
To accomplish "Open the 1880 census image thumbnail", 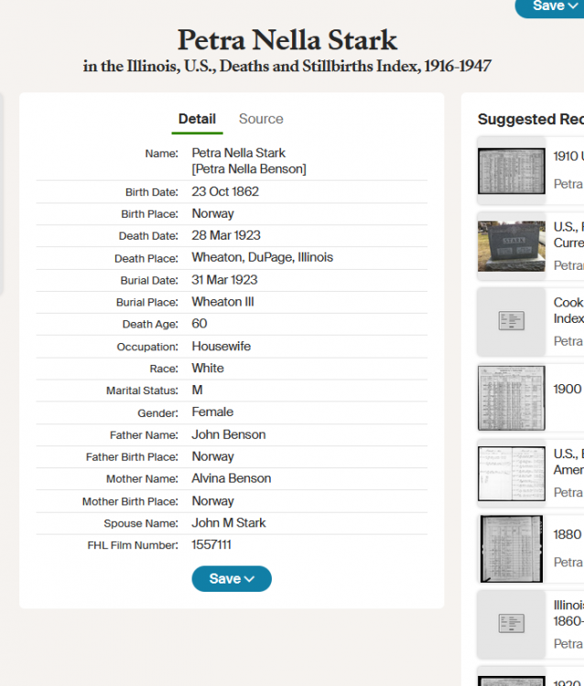I will (512, 549).
